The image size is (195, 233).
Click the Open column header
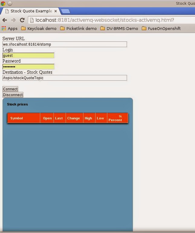pyautogui.click(x=47, y=118)
